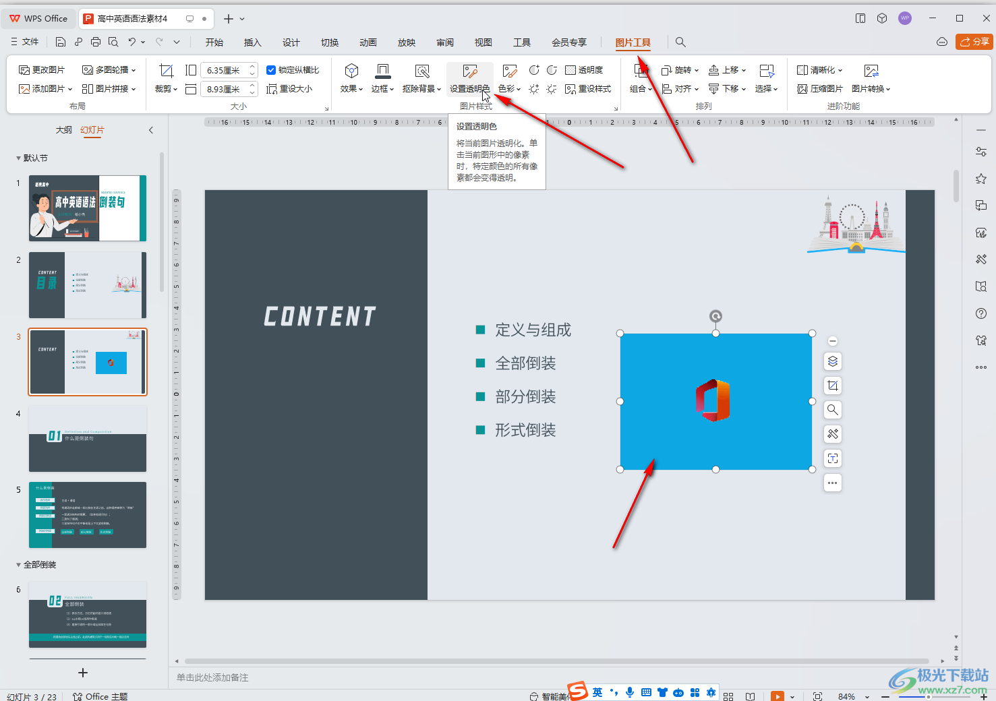The image size is (996, 701).
Task: Click the 更改图片 button
Action: [42, 70]
